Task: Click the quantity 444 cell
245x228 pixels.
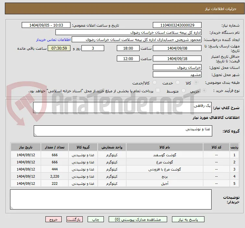Action: click(55, 169)
